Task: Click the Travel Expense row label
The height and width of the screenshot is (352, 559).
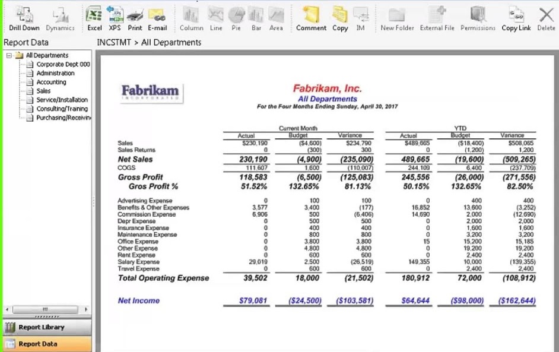Action: click(x=138, y=269)
